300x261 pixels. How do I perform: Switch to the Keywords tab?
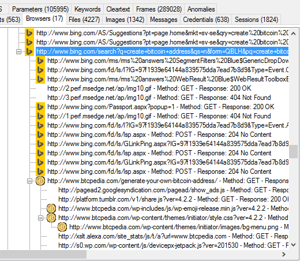88,9
